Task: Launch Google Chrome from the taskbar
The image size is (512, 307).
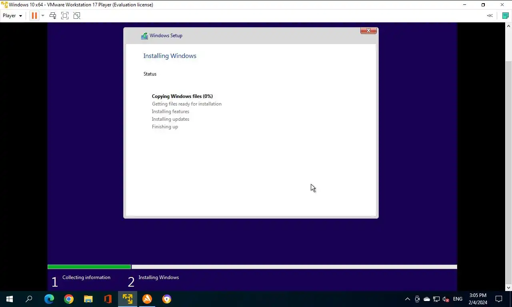Action: 69,299
